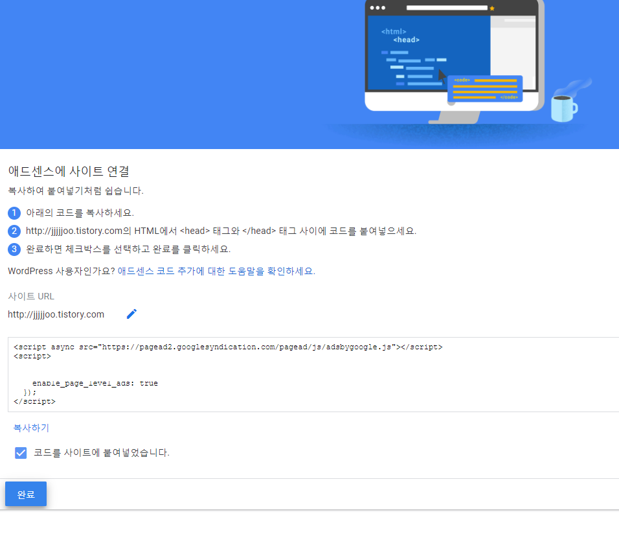
Task: Click inside the AdSense code snippet box
Action: pos(313,375)
